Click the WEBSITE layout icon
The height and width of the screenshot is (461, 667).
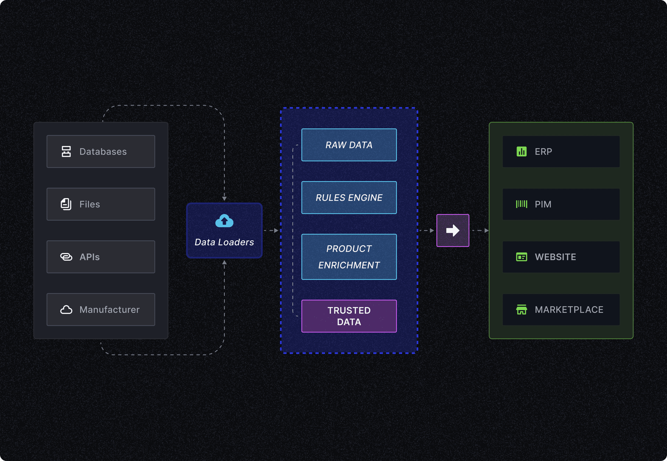(522, 257)
